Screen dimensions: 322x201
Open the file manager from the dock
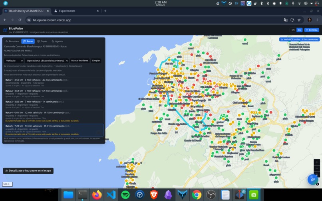[68, 195]
